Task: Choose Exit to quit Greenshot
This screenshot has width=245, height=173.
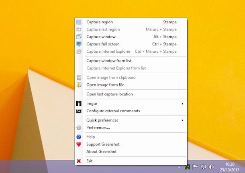Action: click(131, 161)
